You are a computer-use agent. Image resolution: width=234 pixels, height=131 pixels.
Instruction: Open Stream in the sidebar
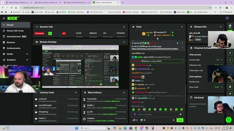pyautogui.click(x=16, y=25)
